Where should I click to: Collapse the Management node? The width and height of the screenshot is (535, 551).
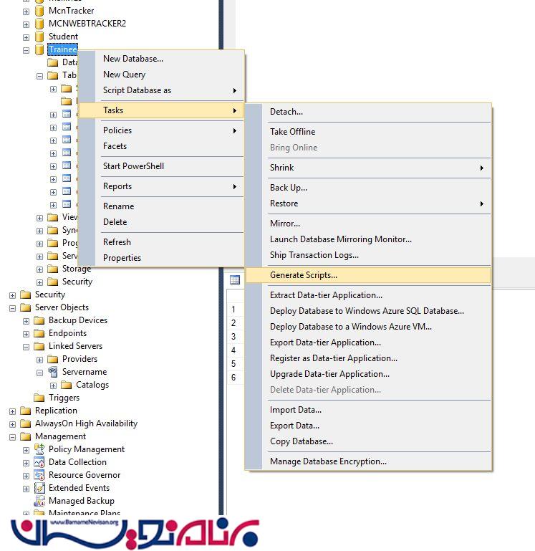pos(12,437)
